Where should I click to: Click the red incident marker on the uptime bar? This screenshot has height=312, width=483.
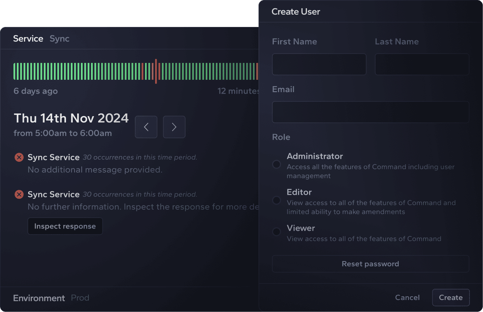pos(156,71)
